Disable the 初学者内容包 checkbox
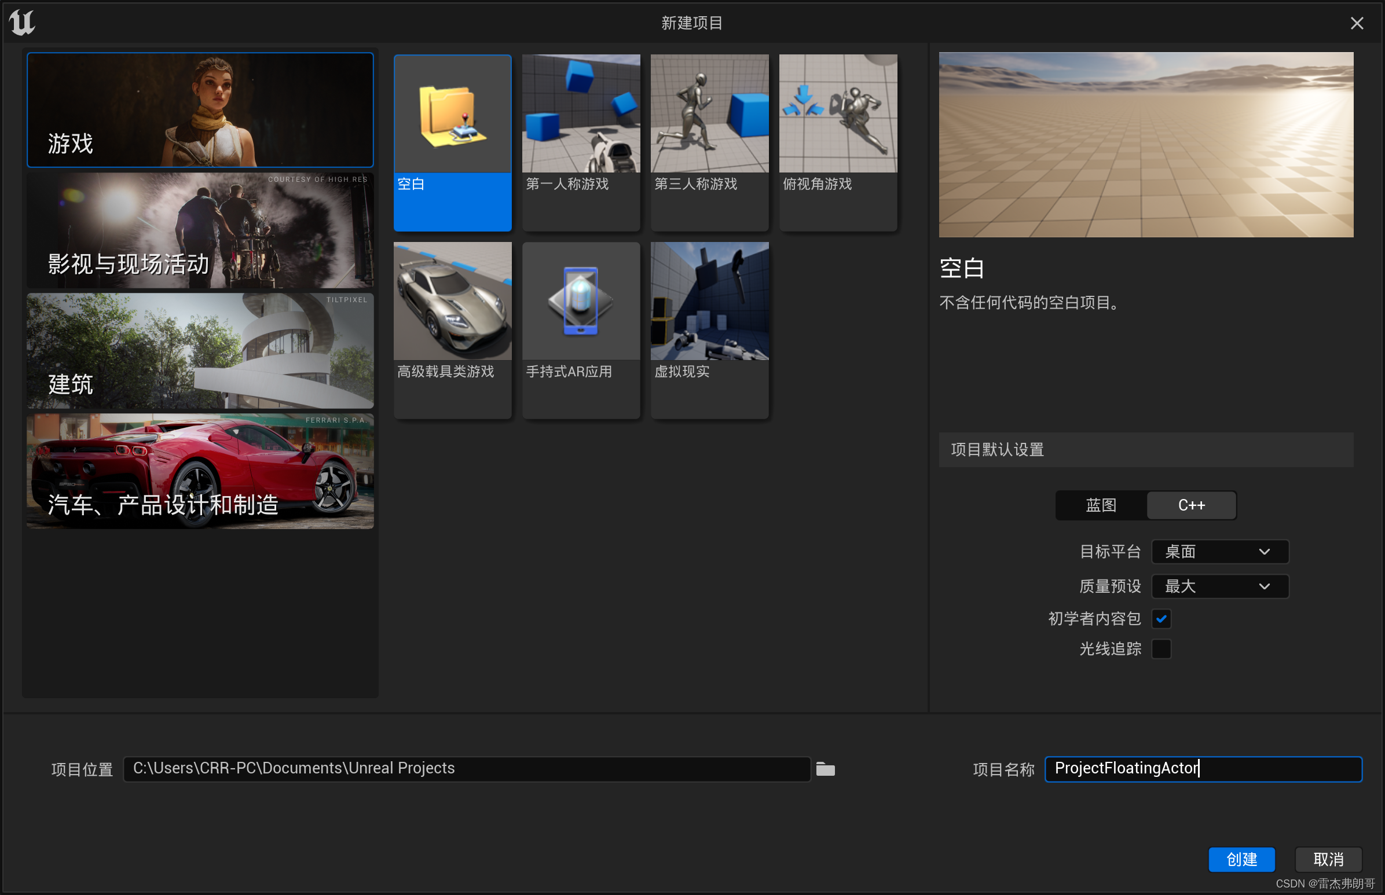The image size is (1385, 895). tap(1162, 618)
